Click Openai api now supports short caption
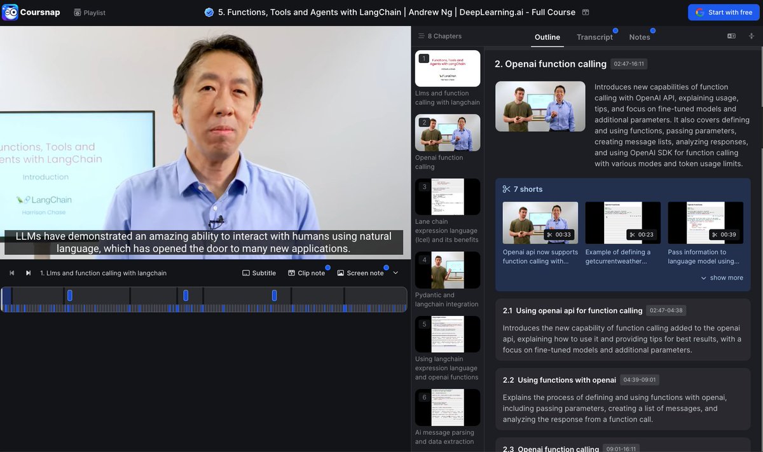The width and height of the screenshot is (763, 452). pos(540,257)
